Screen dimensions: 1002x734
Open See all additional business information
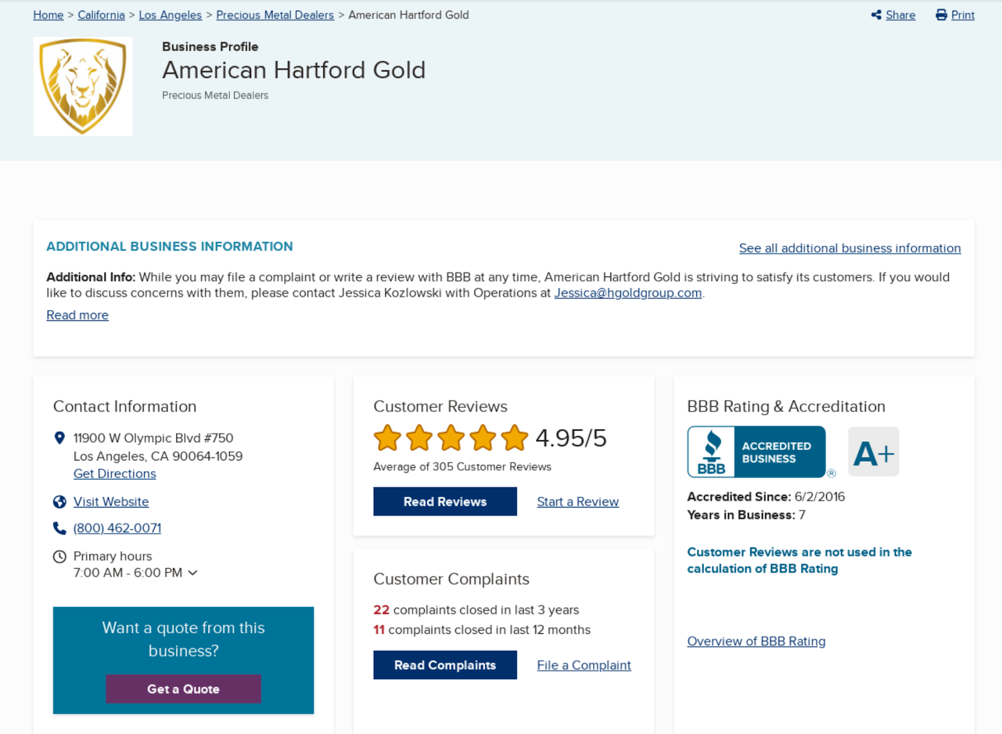(x=849, y=248)
